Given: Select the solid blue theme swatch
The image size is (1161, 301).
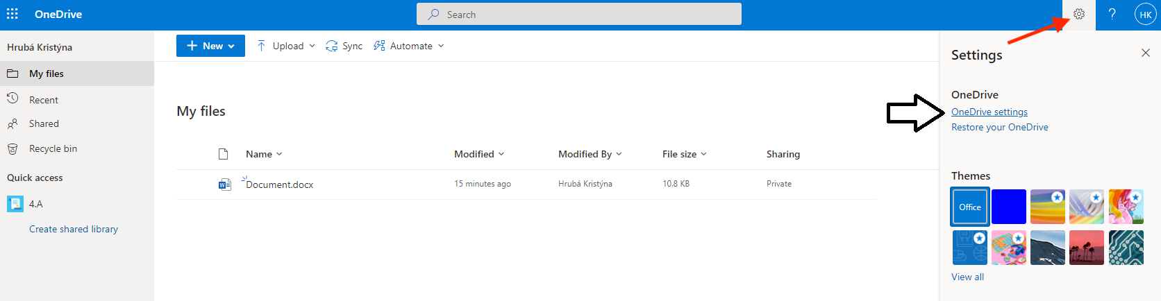Looking at the screenshot, I should tap(1008, 207).
